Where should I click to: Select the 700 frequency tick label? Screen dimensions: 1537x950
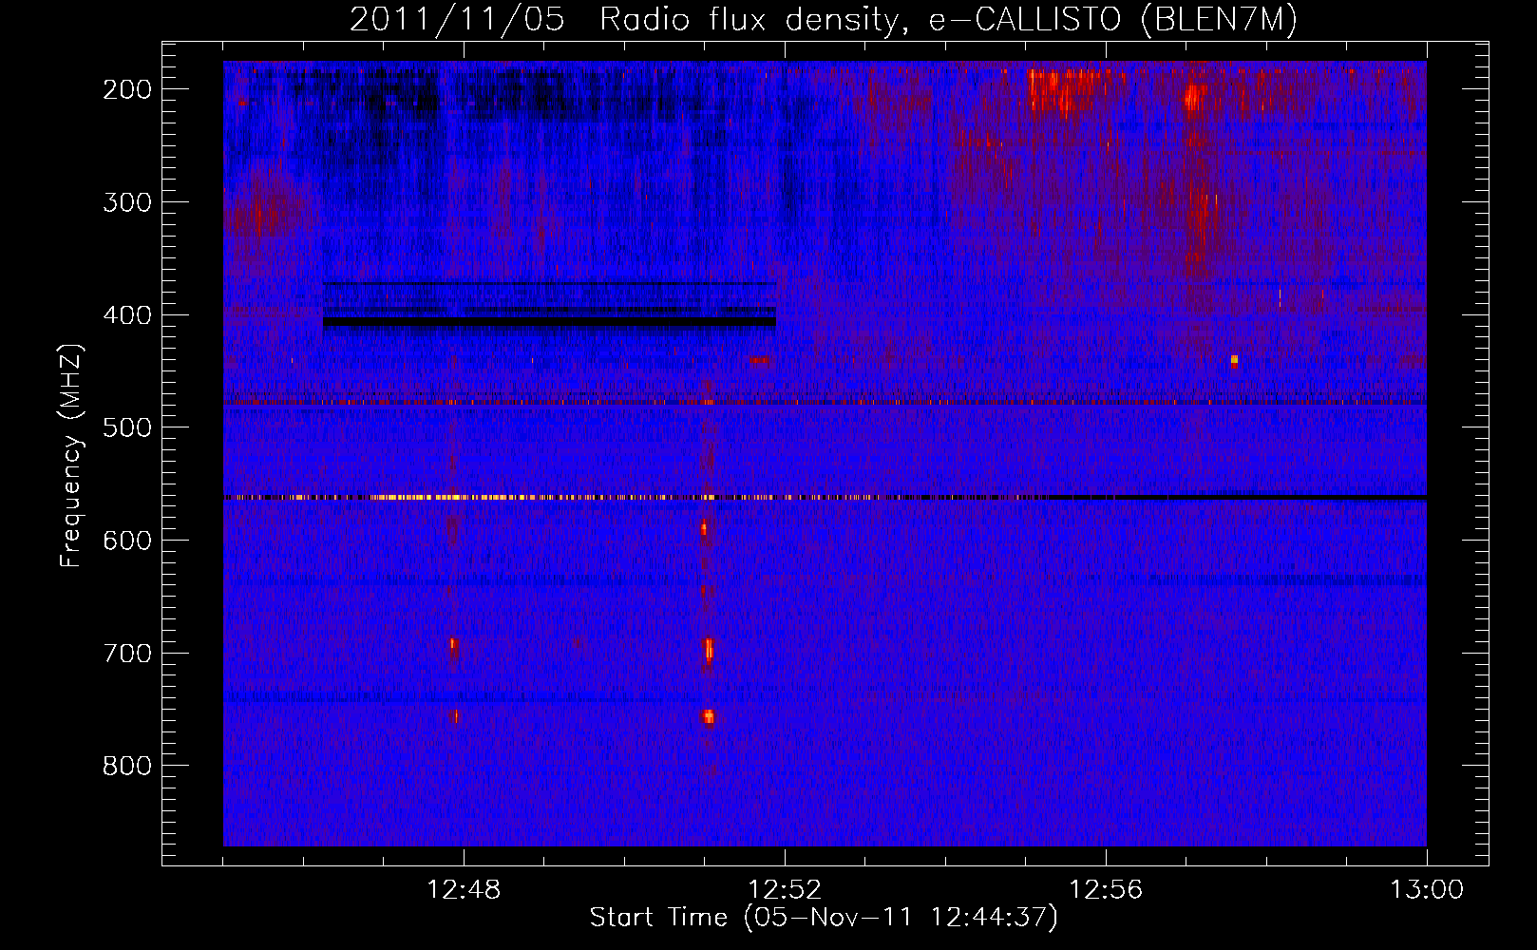[127, 654]
